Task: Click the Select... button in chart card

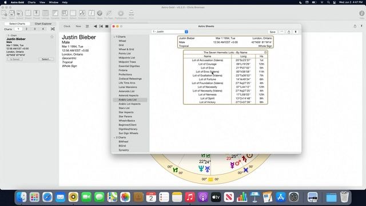Action: (x=46, y=59)
